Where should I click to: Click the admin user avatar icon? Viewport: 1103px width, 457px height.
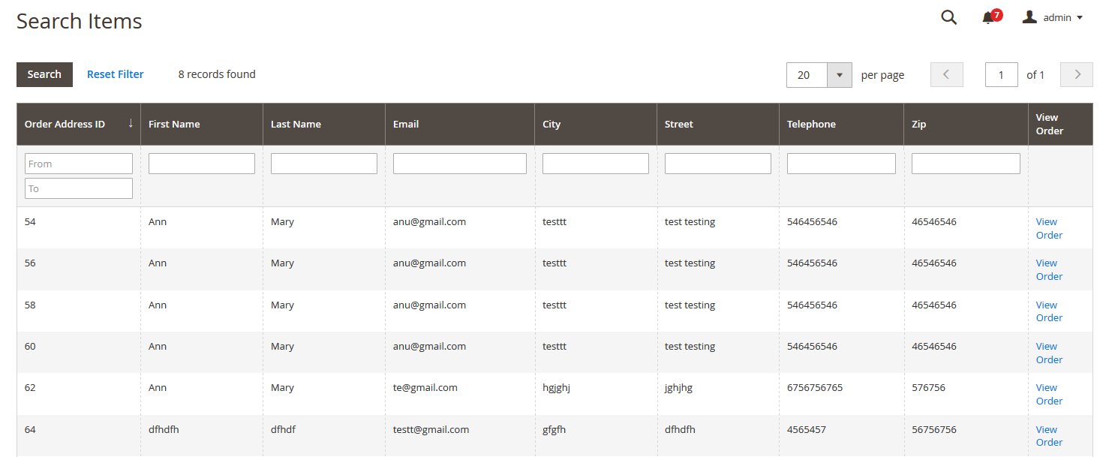pyautogui.click(x=1029, y=17)
